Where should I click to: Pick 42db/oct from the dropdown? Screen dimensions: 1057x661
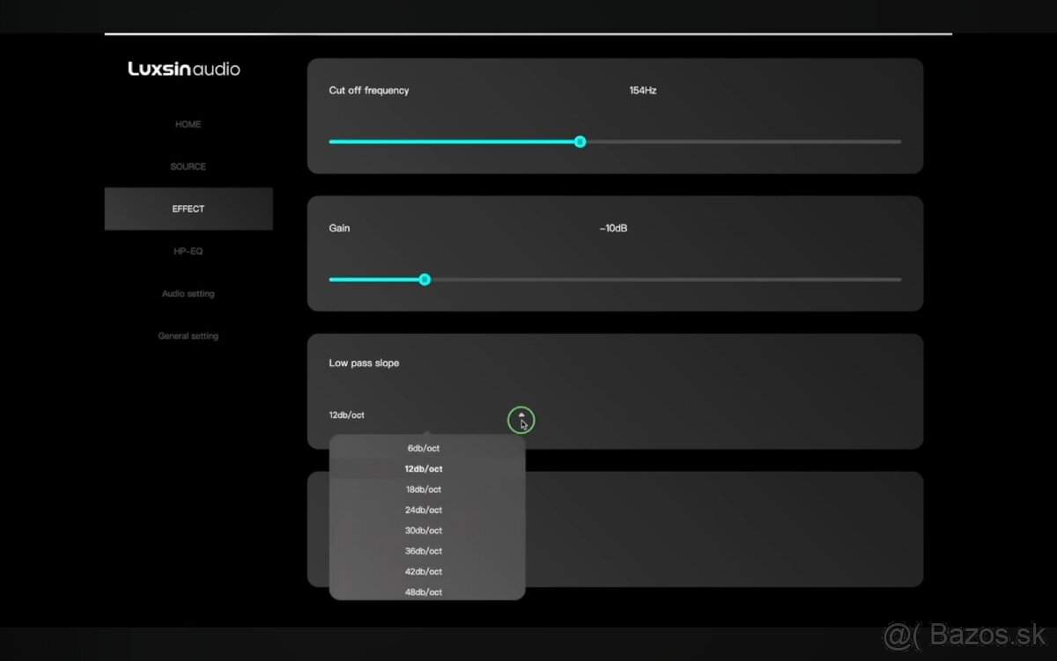pyautogui.click(x=424, y=572)
